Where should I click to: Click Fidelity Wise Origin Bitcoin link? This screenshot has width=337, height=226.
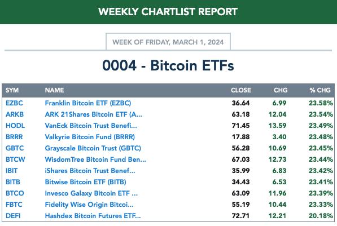pyautogui.click(x=89, y=205)
